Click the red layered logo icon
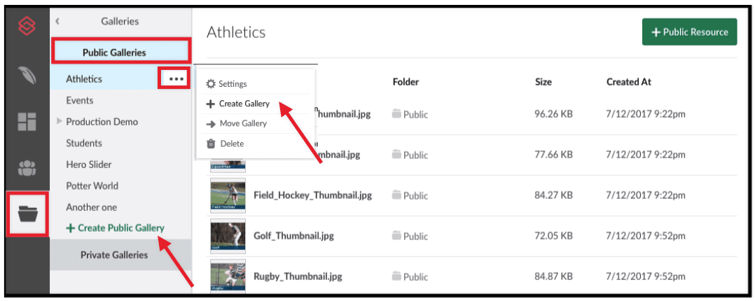Viewport: 755px width, 301px height. (x=27, y=26)
